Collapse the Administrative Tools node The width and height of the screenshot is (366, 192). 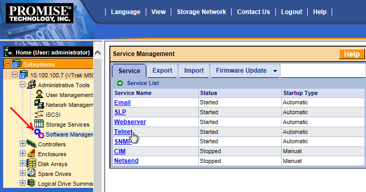(22, 84)
